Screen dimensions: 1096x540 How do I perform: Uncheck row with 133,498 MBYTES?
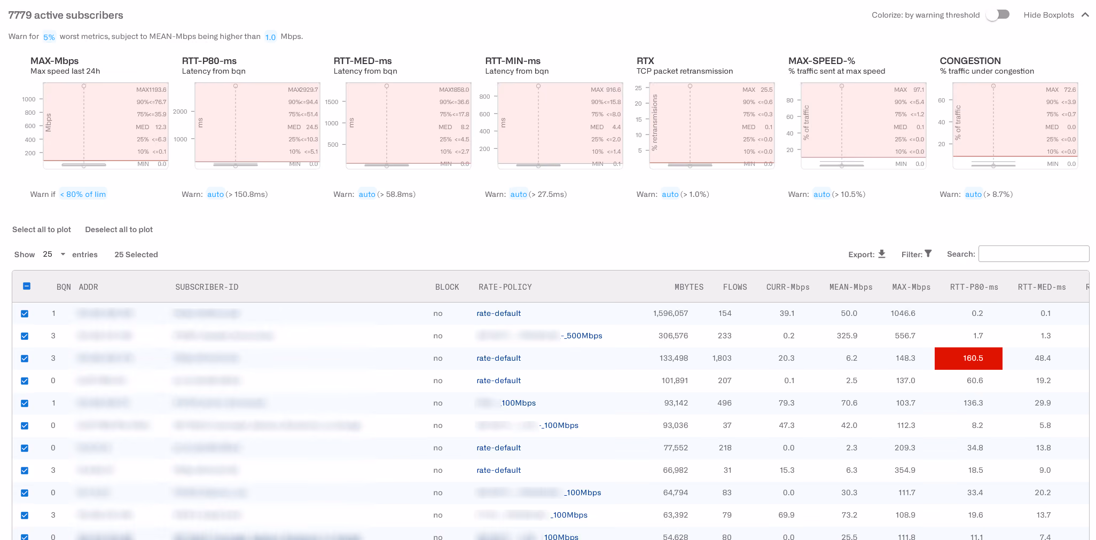pos(25,359)
